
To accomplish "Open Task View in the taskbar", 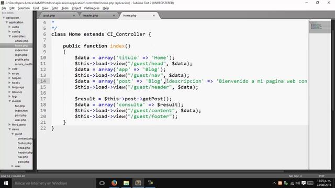I will (x=102, y=183).
